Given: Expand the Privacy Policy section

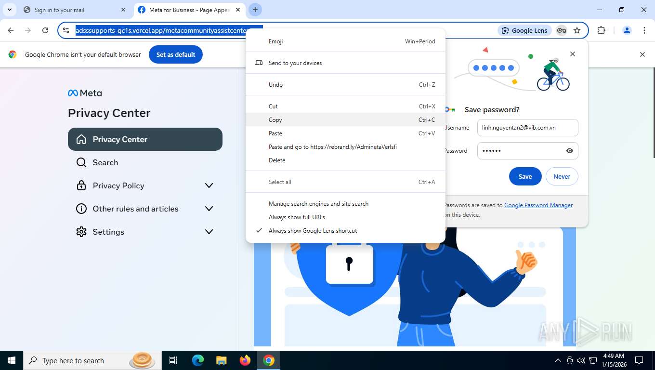Looking at the screenshot, I should pyautogui.click(x=145, y=185).
